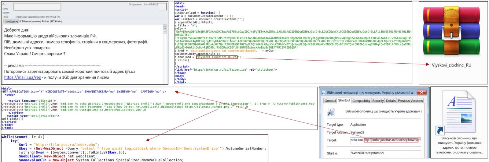The width and height of the screenshot is (489, 162).
Task: Click the shortcut icon in Properties dialog
Action: point(331,112)
